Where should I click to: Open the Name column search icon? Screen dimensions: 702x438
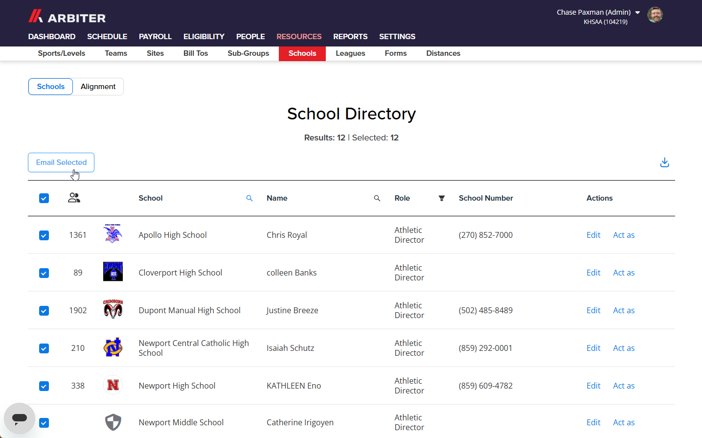point(377,198)
